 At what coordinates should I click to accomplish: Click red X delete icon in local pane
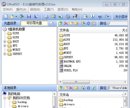(x=71, y=88)
